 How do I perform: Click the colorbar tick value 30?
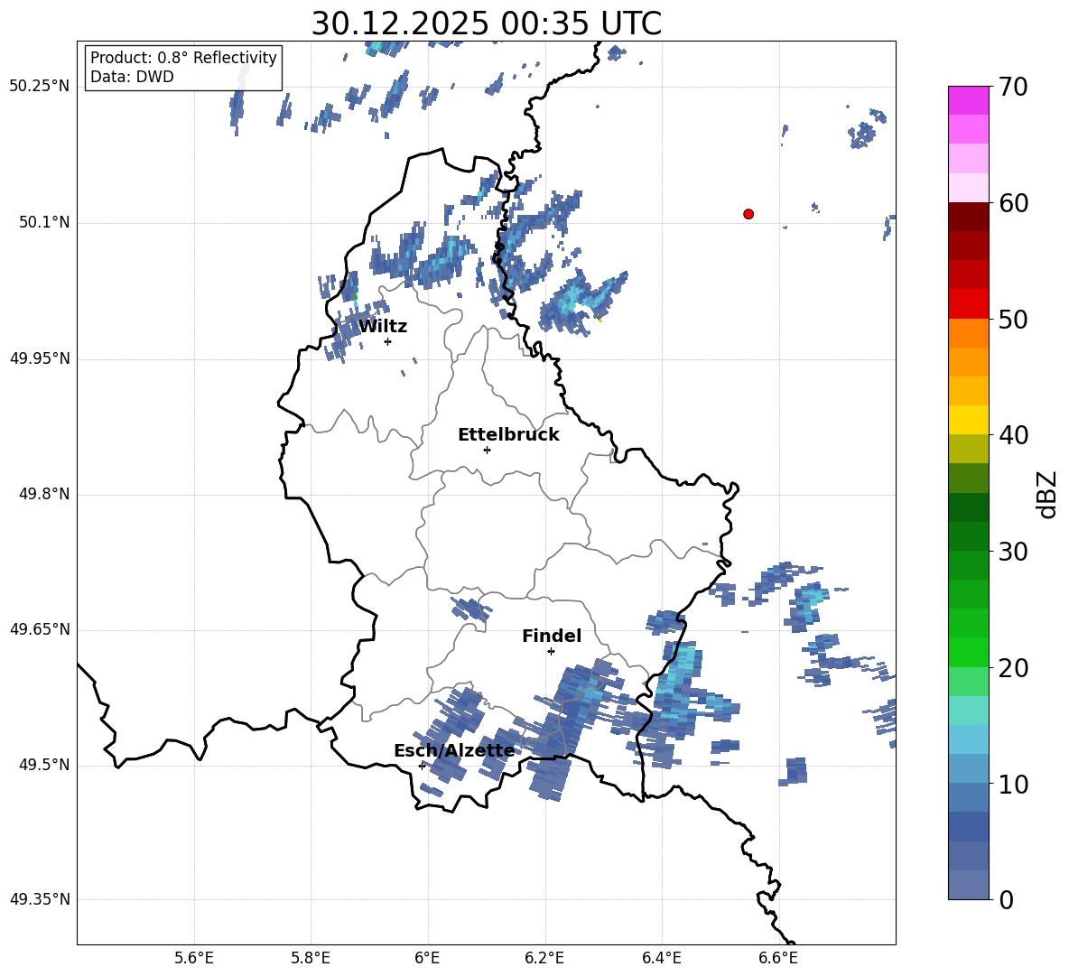(1013, 552)
